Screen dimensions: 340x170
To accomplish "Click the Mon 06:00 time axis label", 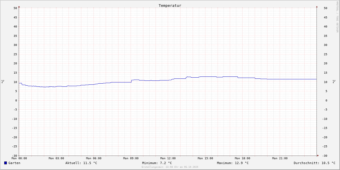I will tap(94, 158).
